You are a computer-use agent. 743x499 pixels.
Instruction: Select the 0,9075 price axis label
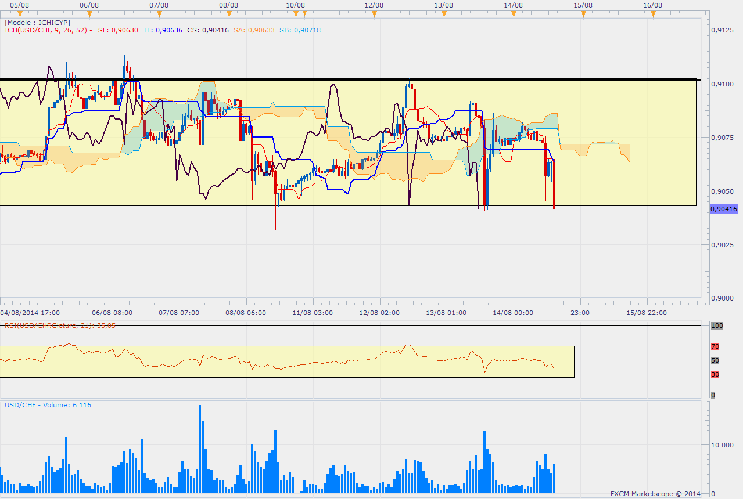722,138
